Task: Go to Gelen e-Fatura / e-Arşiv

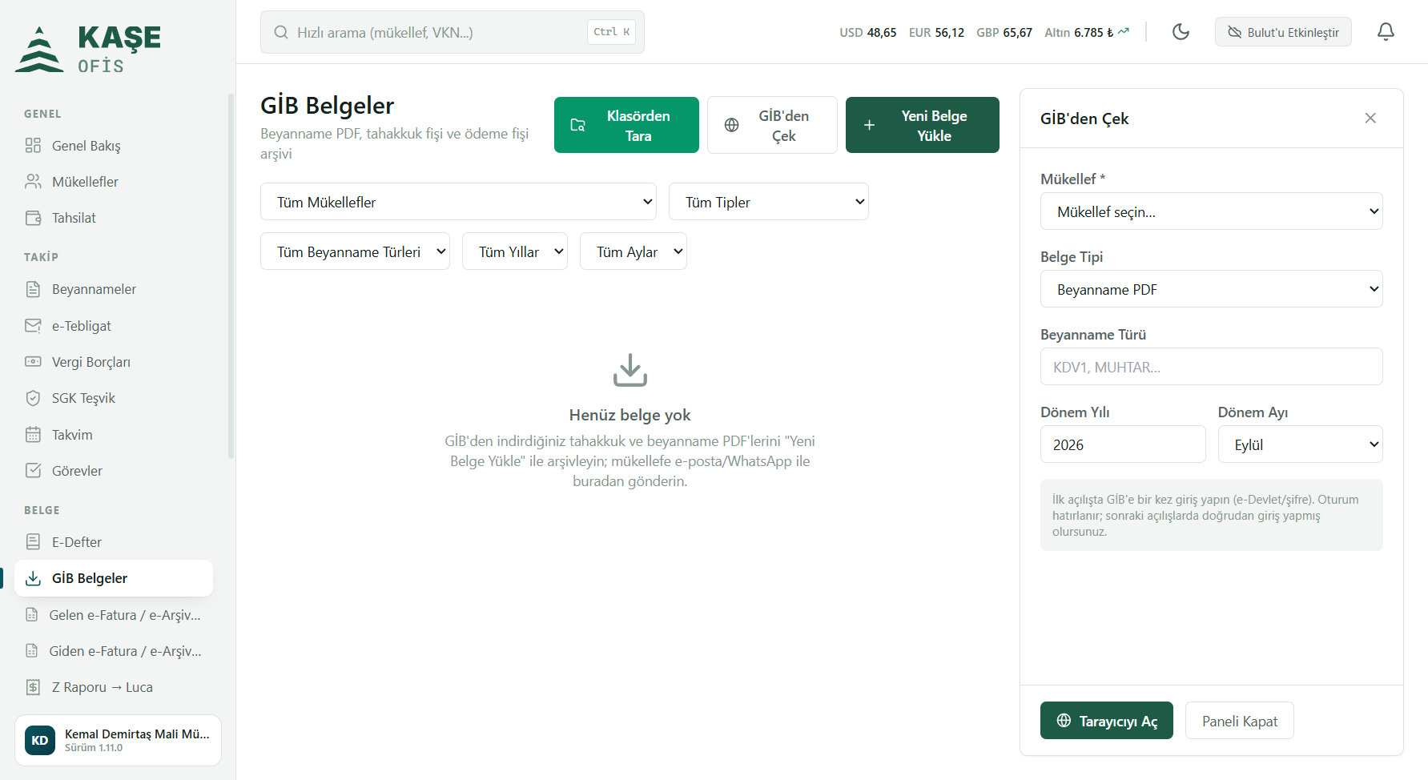Action: click(x=114, y=615)
